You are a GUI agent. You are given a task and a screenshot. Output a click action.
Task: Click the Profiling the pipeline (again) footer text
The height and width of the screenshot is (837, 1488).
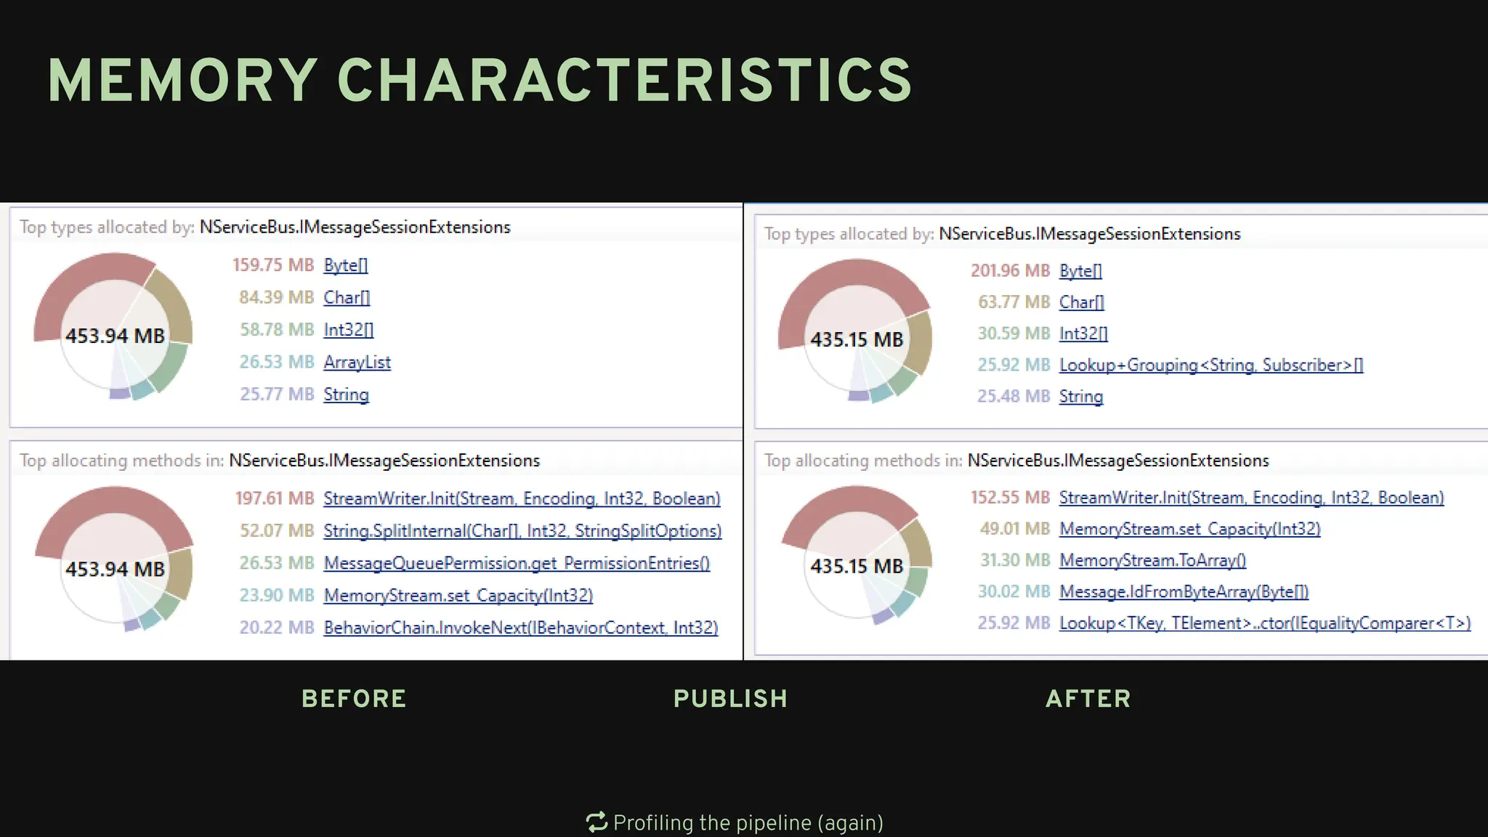pyautogui.click(x=748, y=822)
